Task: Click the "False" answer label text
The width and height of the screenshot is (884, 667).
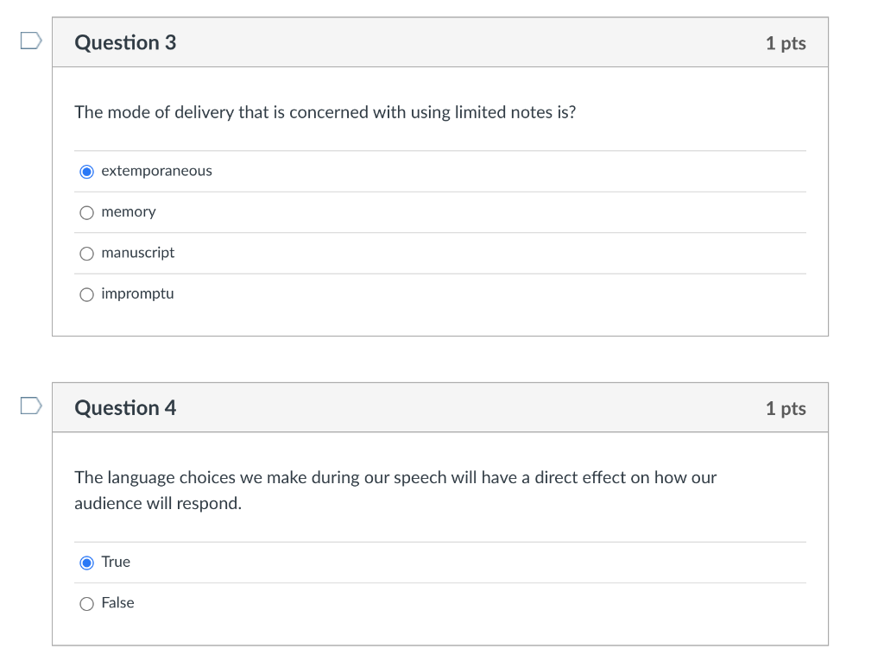Action: [x=117, y=603]
